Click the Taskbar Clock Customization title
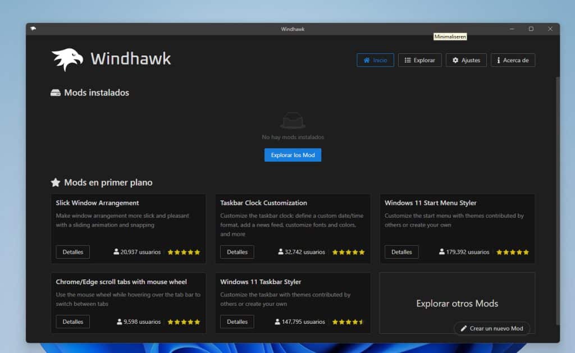 click(x=263, y=203)
